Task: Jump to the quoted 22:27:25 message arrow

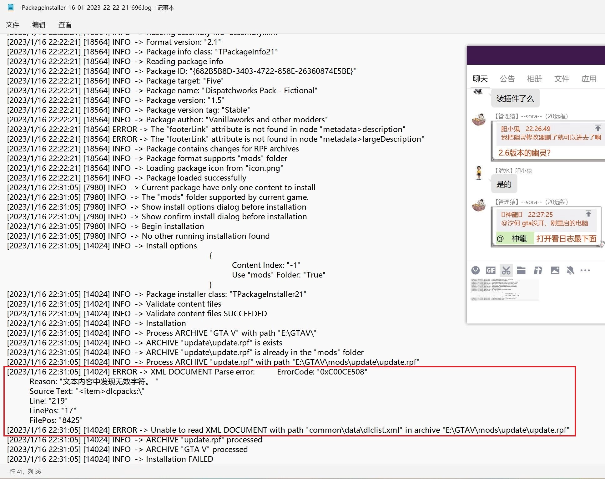Action: click(588, 214)
